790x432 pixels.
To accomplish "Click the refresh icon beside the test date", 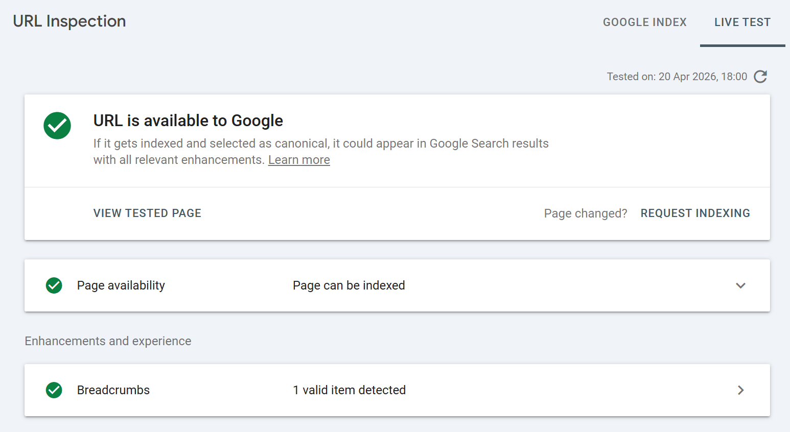I will point(760,77).
